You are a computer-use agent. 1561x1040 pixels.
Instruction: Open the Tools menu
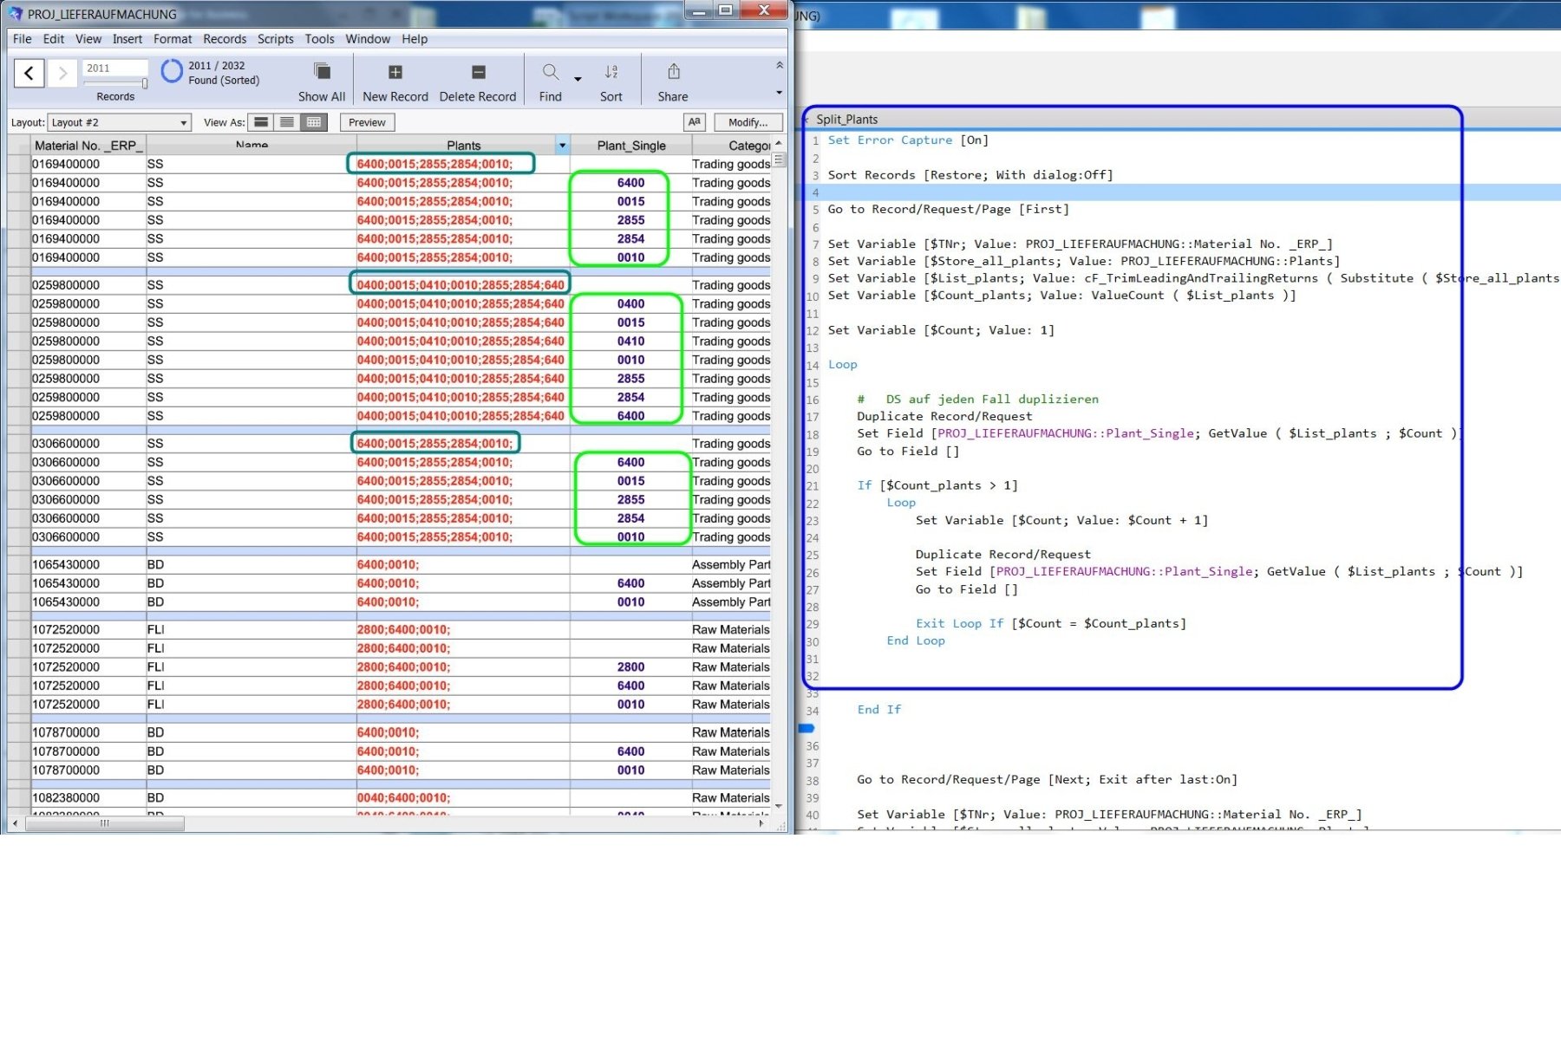(319, 39)
